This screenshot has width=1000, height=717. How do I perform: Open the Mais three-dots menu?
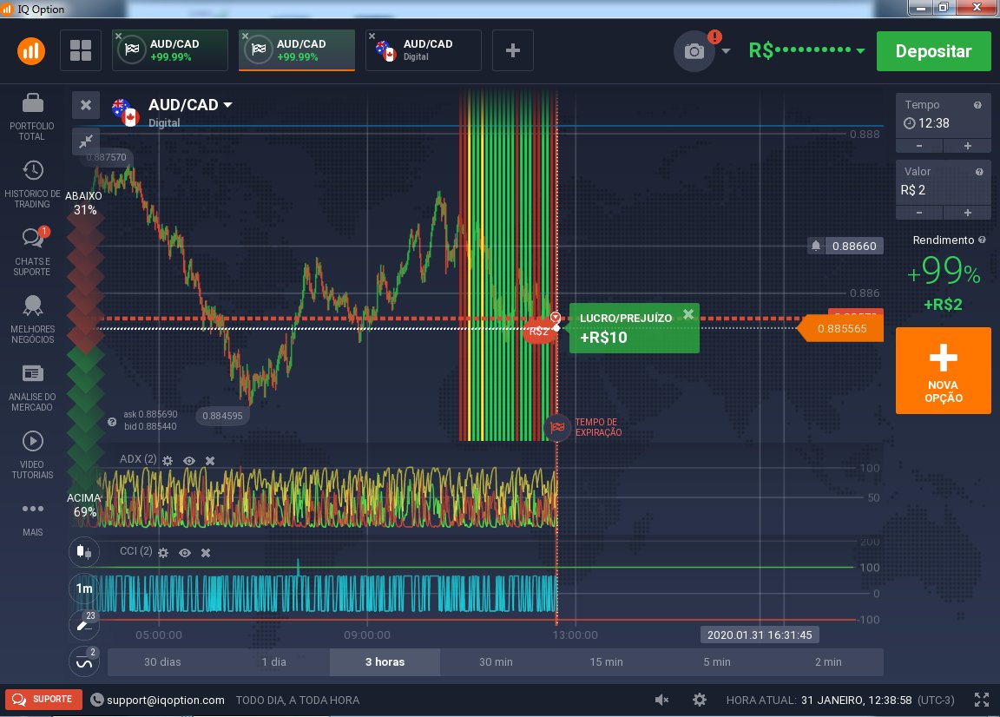pyautogui.click(x=32, y=509)
